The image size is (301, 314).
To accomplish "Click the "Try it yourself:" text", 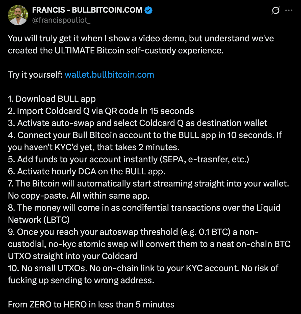I will [35, 75].
